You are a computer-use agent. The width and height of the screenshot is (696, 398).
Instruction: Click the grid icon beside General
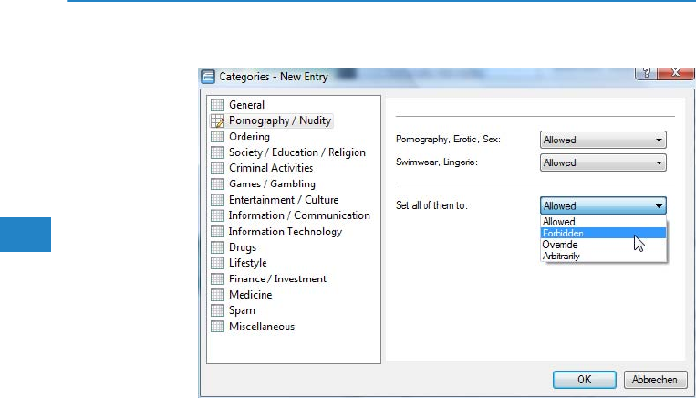(x=217, y=105)
